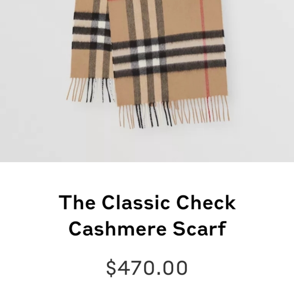Select the word "Scarf" in product name
Viewport: 294px width, 294px height.
200,229
